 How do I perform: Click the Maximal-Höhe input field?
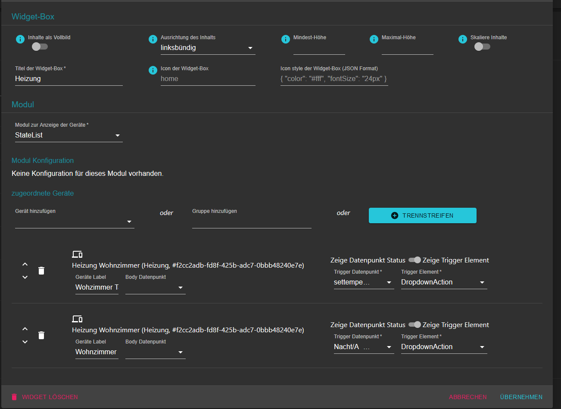tap(408, 48)
